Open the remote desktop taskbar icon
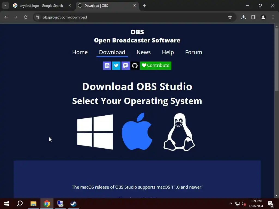This screenshot has width=279, height=209. point(60,204)
